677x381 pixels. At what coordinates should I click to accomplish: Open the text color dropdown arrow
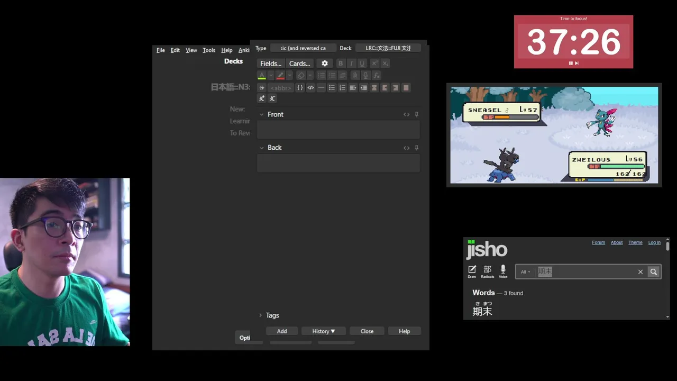(x=271, y=76)
